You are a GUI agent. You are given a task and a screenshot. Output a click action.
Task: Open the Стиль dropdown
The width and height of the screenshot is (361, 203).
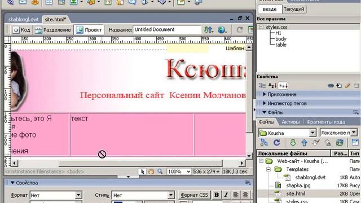pos(171,195)
